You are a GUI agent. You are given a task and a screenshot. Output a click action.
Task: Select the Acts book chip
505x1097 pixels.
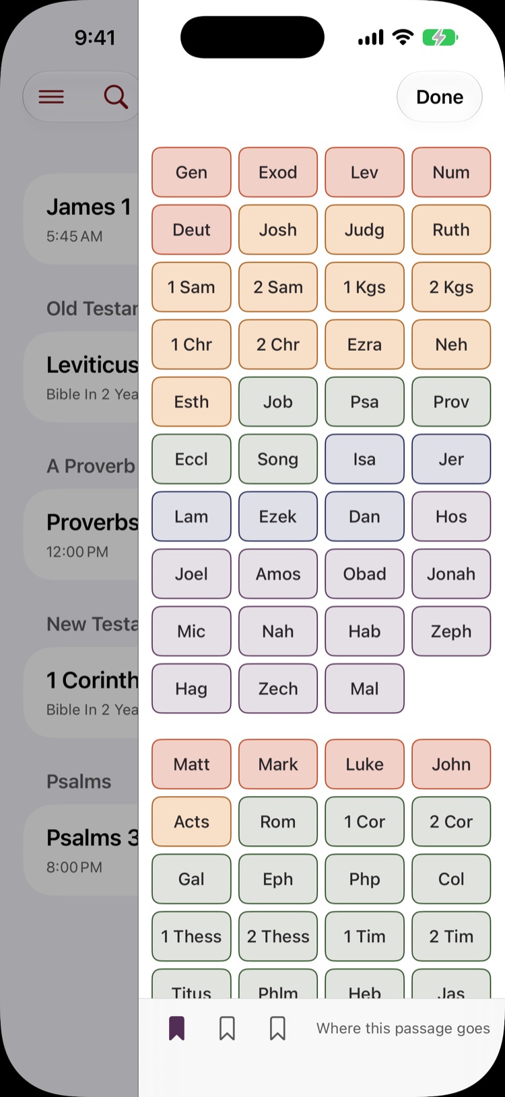click(191, 822)
